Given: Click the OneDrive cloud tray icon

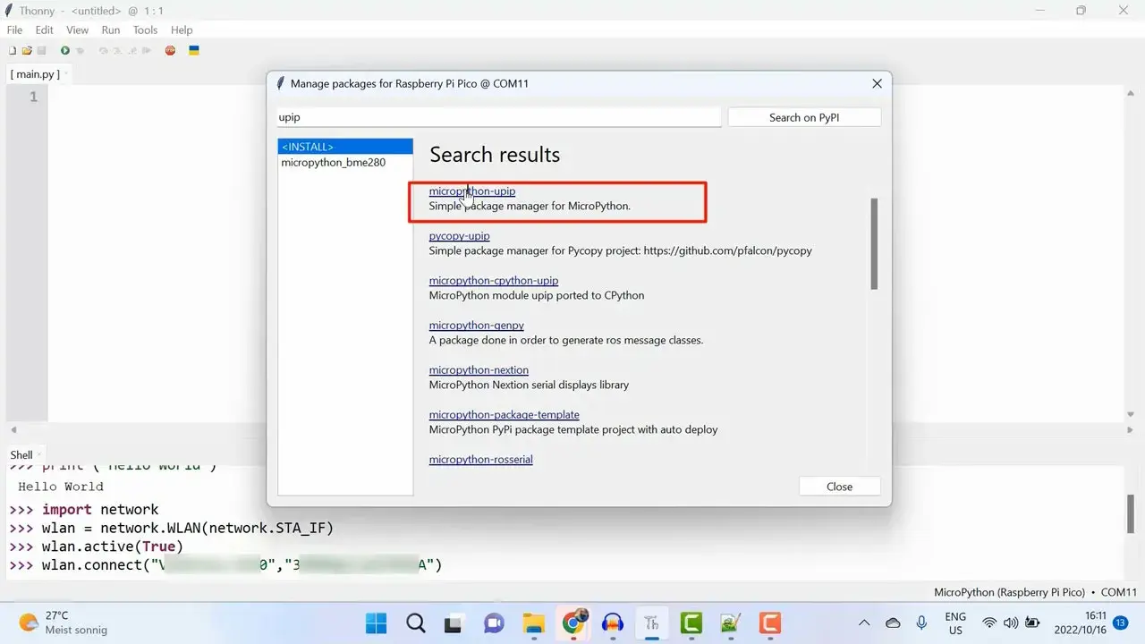Looking at the screenshot, I should (x=893, y=623).
